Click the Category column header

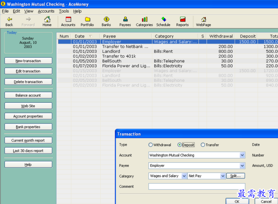[175, 36]
